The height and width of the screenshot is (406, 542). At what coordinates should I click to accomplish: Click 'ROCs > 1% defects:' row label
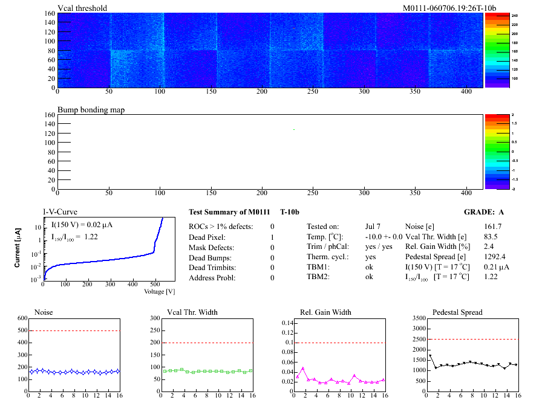point(221,227)
